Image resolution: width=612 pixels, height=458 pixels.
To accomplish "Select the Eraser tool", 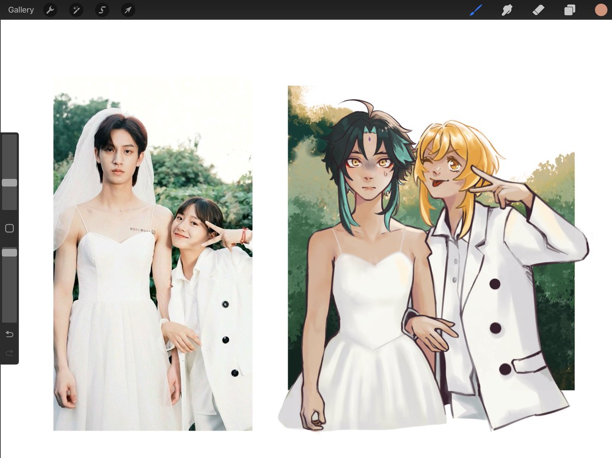I will 539,10.
